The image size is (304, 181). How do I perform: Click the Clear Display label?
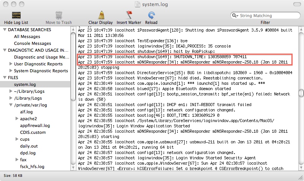click(101, 22)
